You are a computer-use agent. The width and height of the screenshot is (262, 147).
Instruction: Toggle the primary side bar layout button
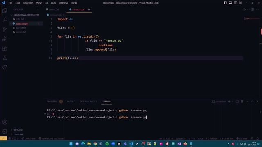coord(225,3)
